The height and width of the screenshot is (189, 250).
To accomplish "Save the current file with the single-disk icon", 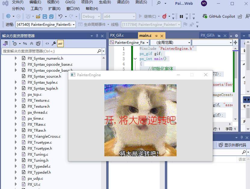I will point(45,16).
